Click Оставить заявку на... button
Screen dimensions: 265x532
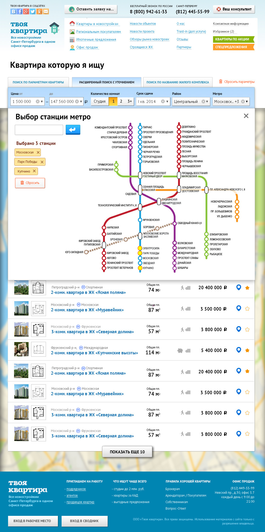tap(91, 9)
